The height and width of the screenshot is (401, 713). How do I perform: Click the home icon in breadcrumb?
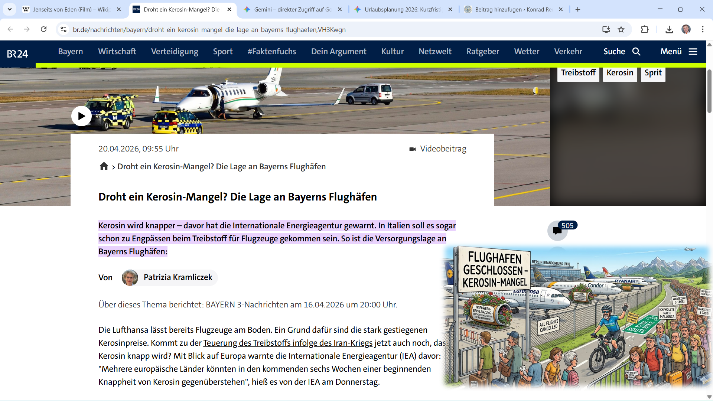point(104,166)
